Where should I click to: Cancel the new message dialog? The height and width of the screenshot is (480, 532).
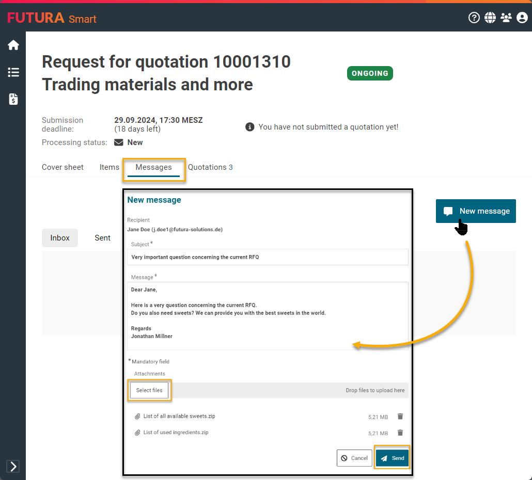[x=354, y=458]
